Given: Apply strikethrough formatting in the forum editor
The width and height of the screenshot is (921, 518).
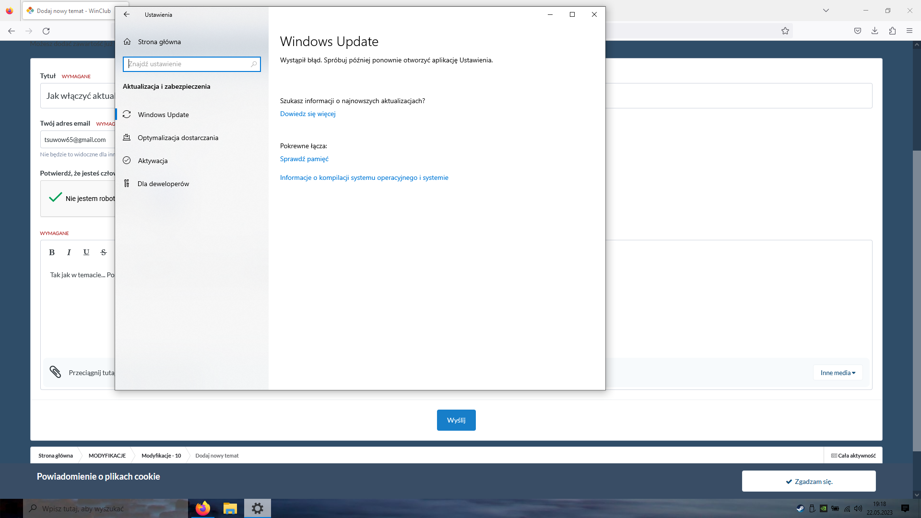Looking at the screenshot, I should (x=104, y=252).
